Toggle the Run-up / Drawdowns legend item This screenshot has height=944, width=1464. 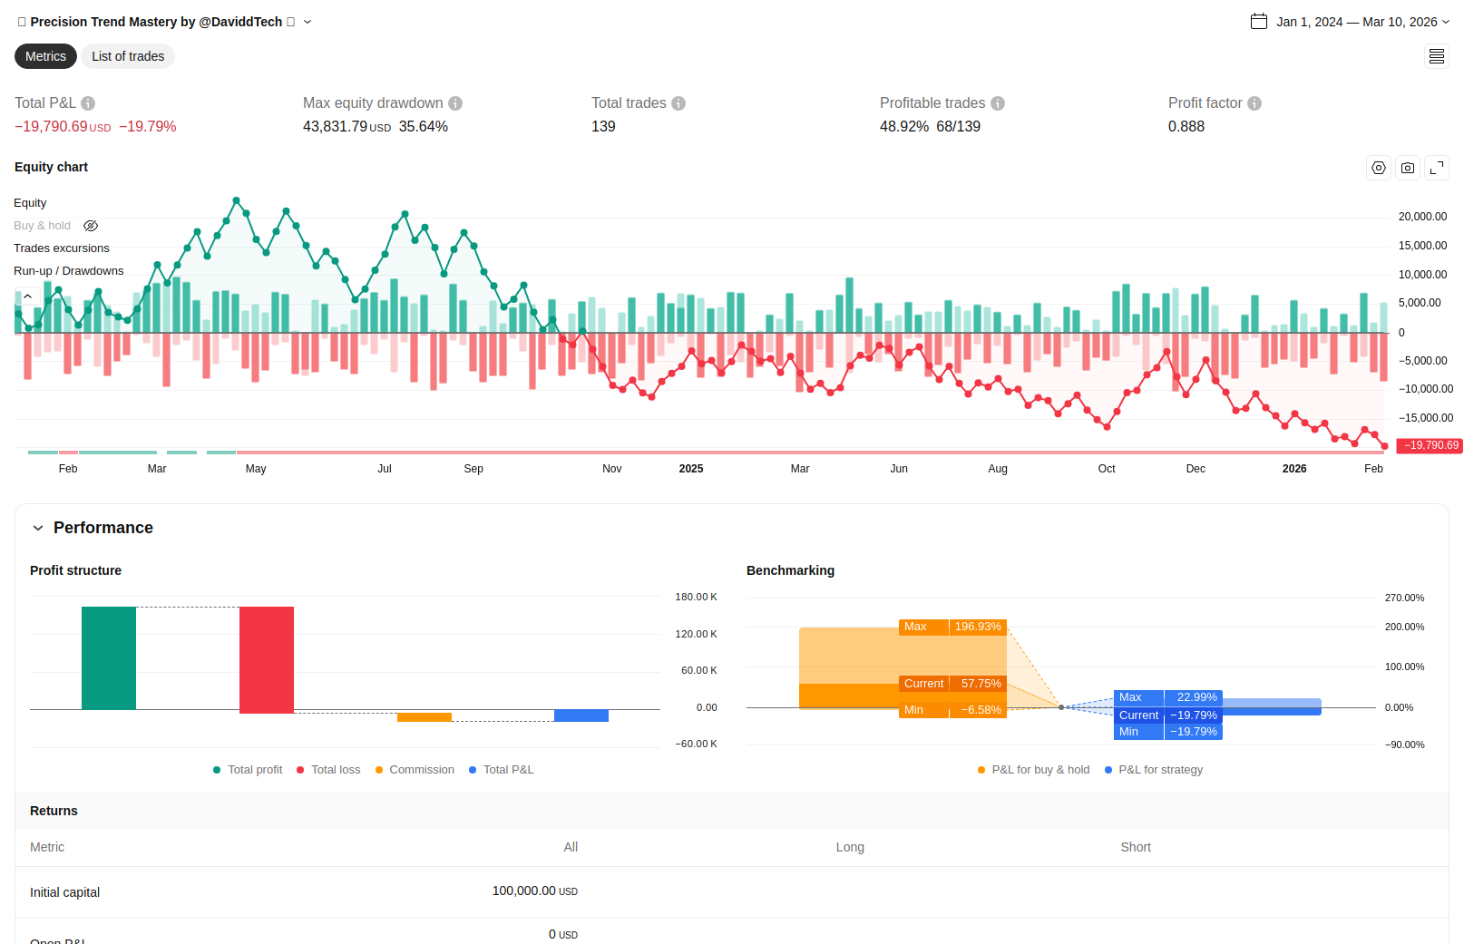click(x=69, y=271)
